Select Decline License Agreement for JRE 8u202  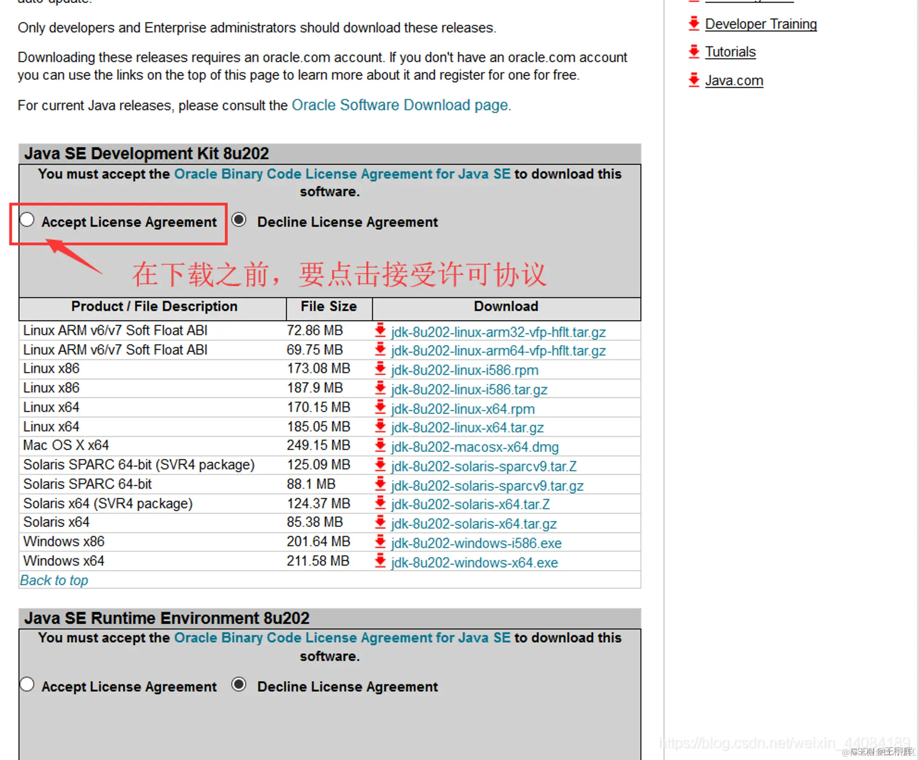[x=239, y=685]
